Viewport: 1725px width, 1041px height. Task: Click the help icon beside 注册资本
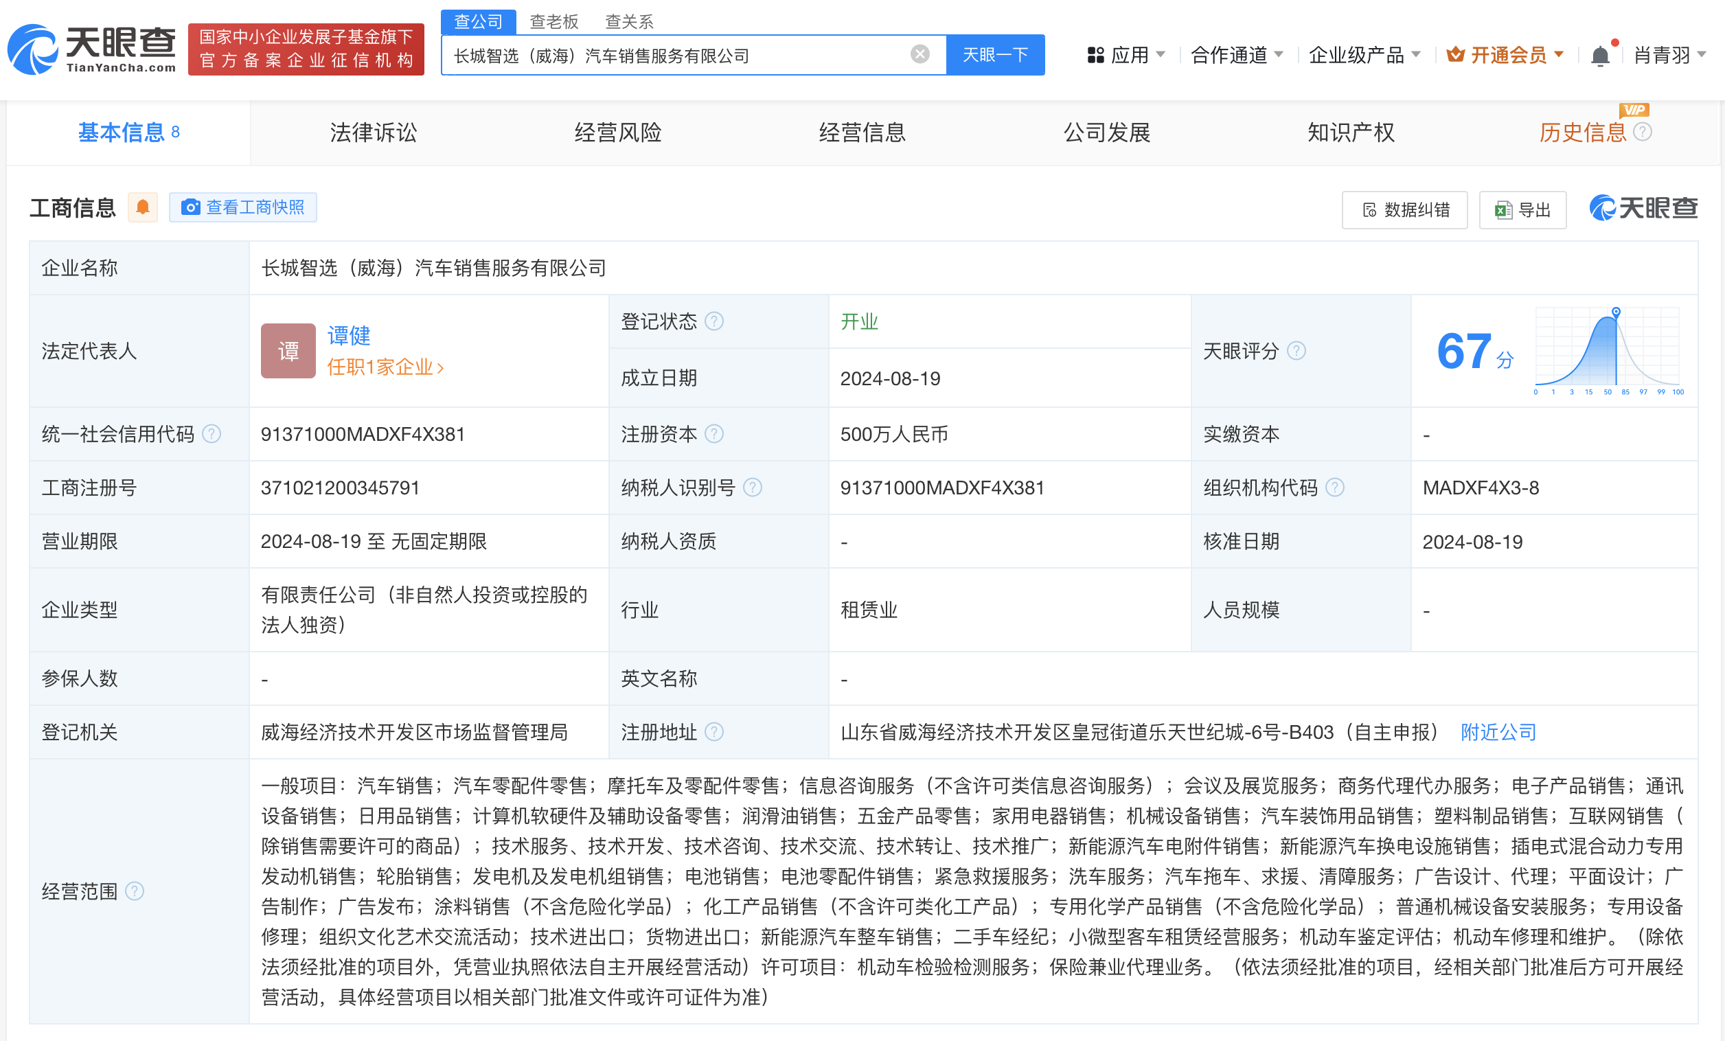(714, 433)
